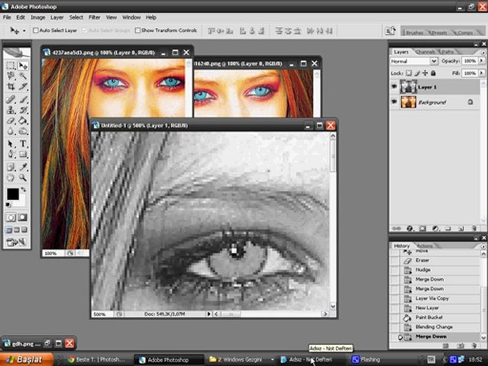This screenshot has width=488, height=366.
Task: Switch to Quick Mask mode
Action: (22, 217)
